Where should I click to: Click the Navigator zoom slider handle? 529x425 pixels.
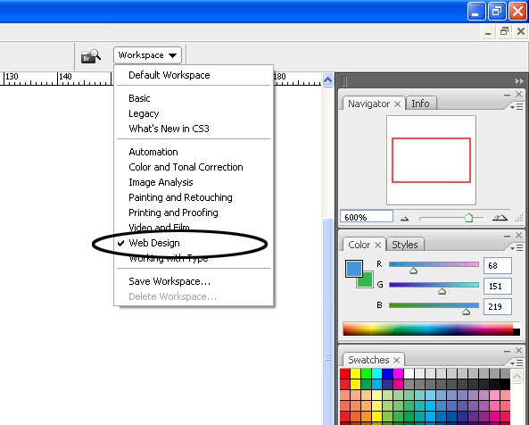(x=468, y=218)
